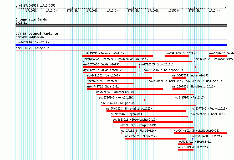Click the 171504k ruler tick label
The width and height of the screenshot is (234, 160).
(x=215, y=11)
